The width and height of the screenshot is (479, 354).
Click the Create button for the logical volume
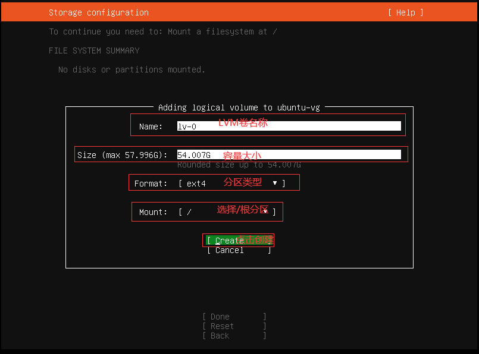[x=238, y=240]
